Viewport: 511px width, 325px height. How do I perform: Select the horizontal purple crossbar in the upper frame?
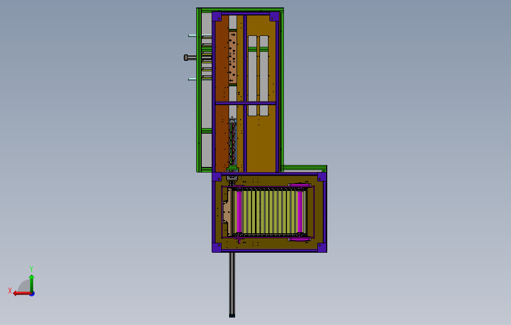[246, 103]
